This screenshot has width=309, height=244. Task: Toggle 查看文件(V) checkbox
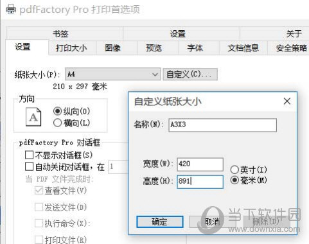(39, 190)
